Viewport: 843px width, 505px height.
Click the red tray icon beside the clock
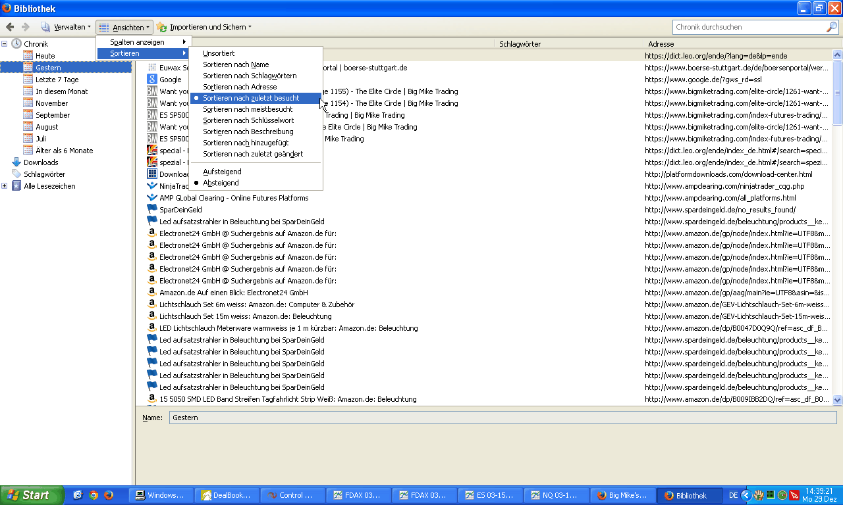pyautogui.click(x=794, y=495)
